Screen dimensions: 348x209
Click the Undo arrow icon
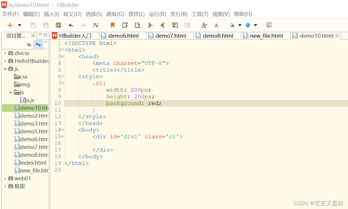(x=71, y=25)
